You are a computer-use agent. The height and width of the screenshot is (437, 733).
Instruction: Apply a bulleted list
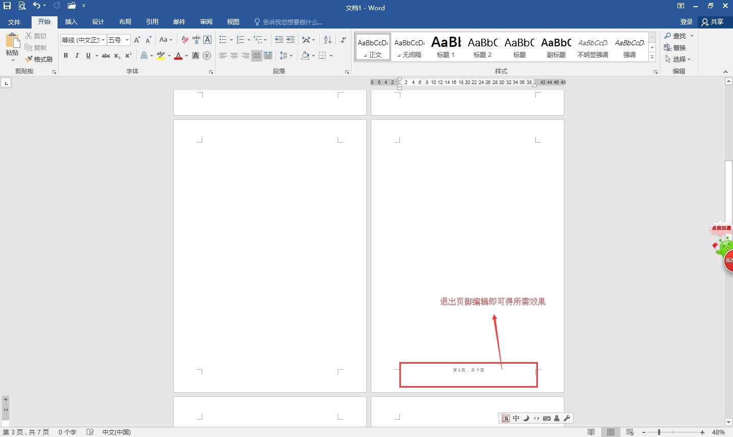[x=222, y=39]
